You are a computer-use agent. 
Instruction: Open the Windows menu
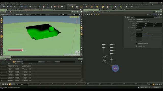point(13,3)
